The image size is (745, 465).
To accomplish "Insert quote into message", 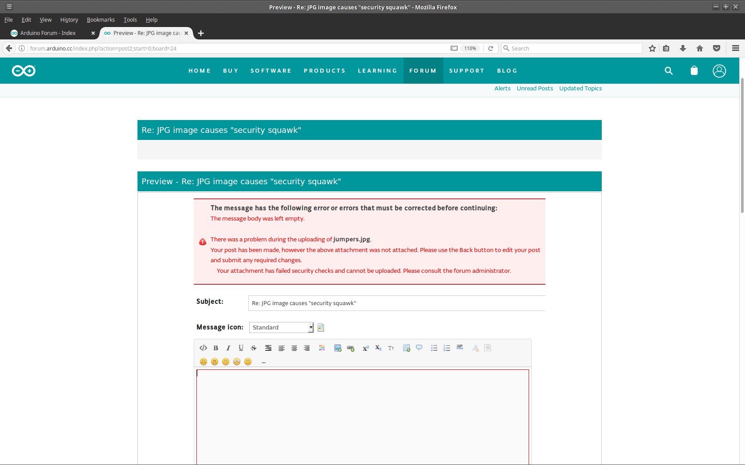I will tap(419, 348).
